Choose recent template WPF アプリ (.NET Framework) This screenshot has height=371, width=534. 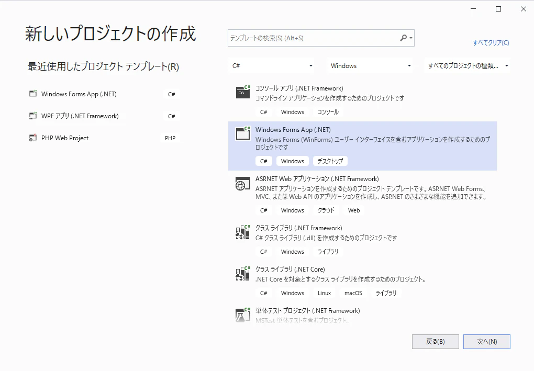tap(104, 116)
